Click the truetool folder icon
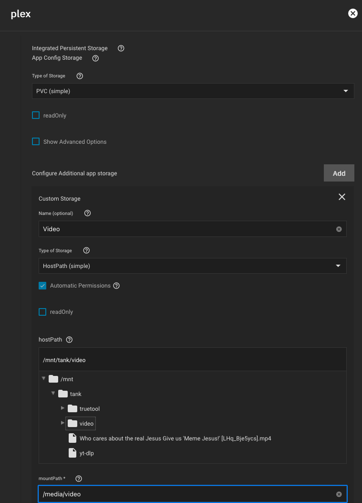Viewport: 362px width, 503px height. [72, 409]
